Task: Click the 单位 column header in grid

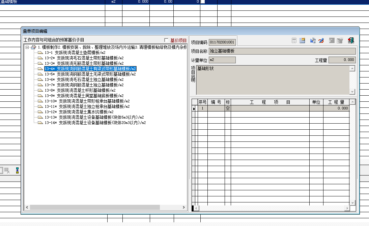Action: click(x=316, y=102)
